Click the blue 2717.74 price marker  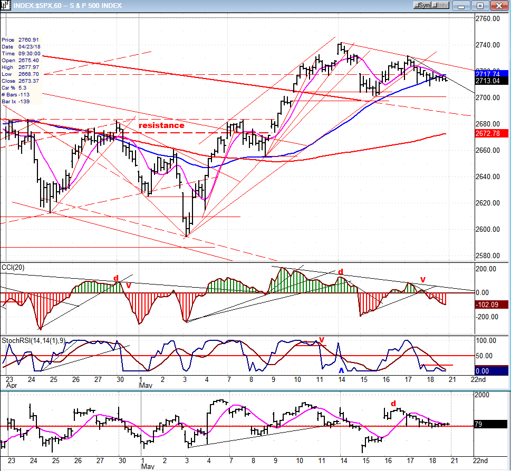tap(491, 74)
